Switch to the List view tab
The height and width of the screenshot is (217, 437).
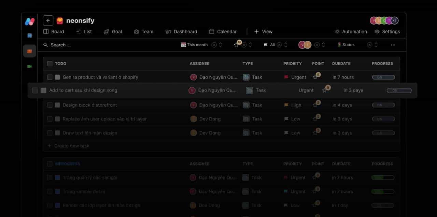[84, 31]
